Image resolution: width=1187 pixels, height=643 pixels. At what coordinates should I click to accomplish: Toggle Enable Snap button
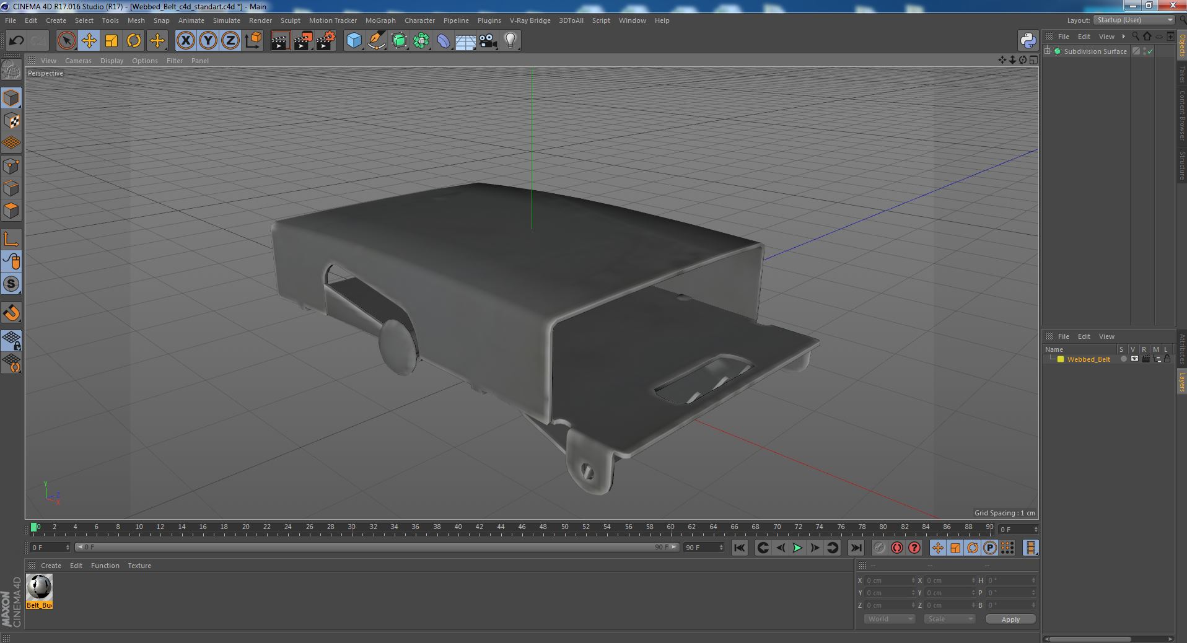[x=11, y=313]
